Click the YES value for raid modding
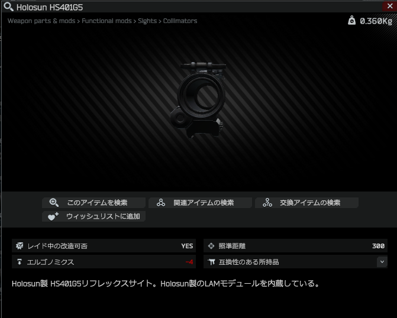 point(187,246)
